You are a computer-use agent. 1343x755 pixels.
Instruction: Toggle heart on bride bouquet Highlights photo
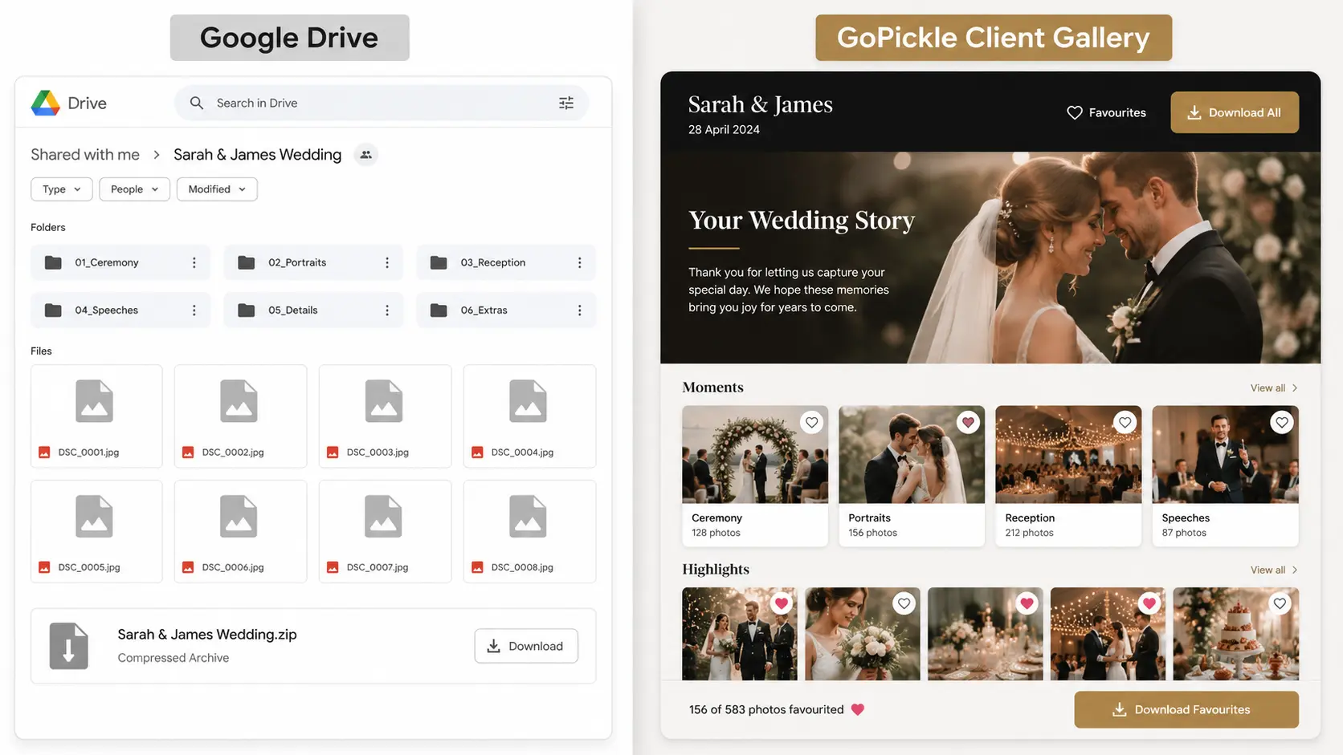(904, 603)
